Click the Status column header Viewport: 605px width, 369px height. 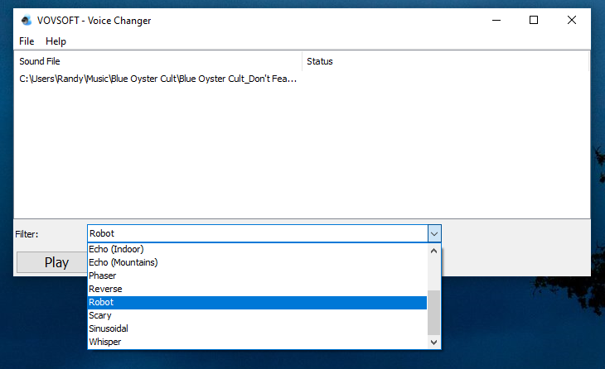445,61
